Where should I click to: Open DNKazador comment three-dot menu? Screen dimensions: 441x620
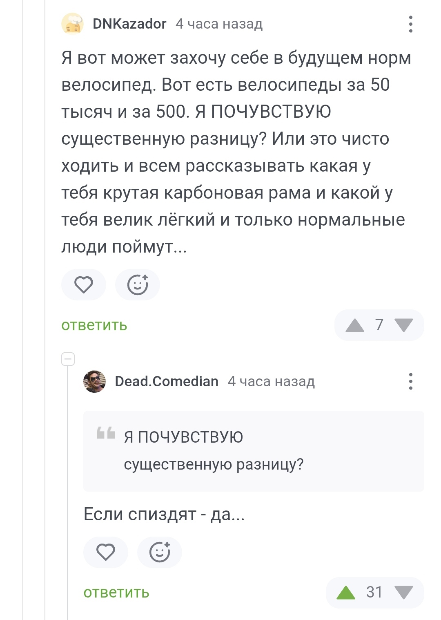click(x=410, y=24)
